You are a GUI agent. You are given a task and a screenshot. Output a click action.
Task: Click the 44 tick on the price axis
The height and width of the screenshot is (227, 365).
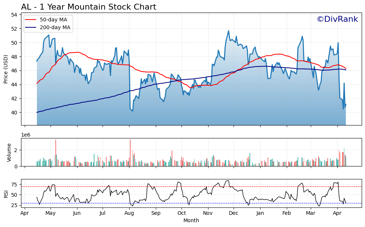14,85
